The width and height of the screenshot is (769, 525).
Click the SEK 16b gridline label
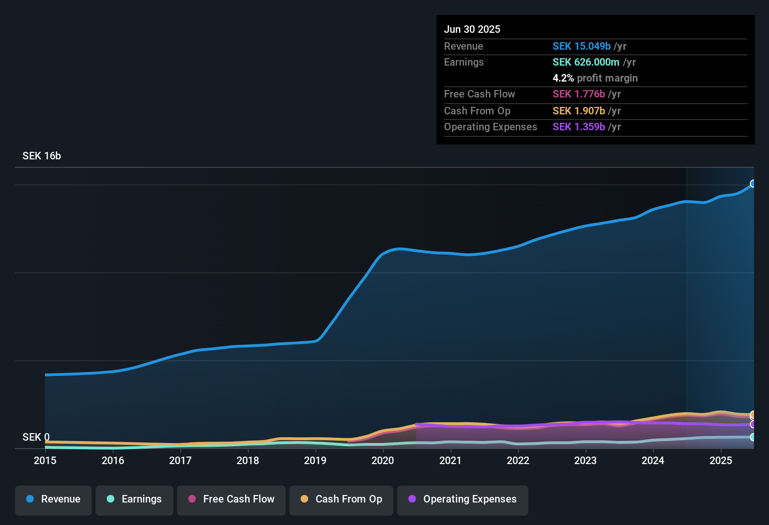pyautogui.click(x=41, y=156)
